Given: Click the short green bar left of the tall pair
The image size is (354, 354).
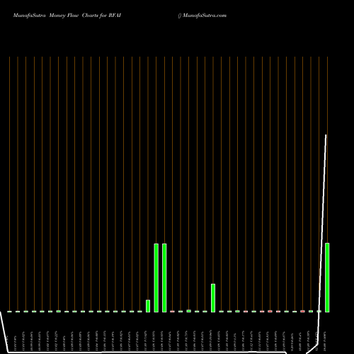Looking at the screenshot, I should pos(148,306).
